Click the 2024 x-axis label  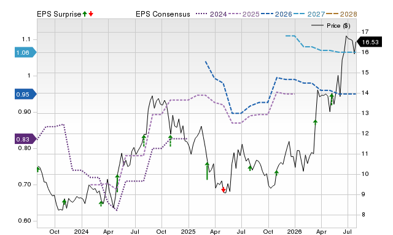click(x=81, y=231)
